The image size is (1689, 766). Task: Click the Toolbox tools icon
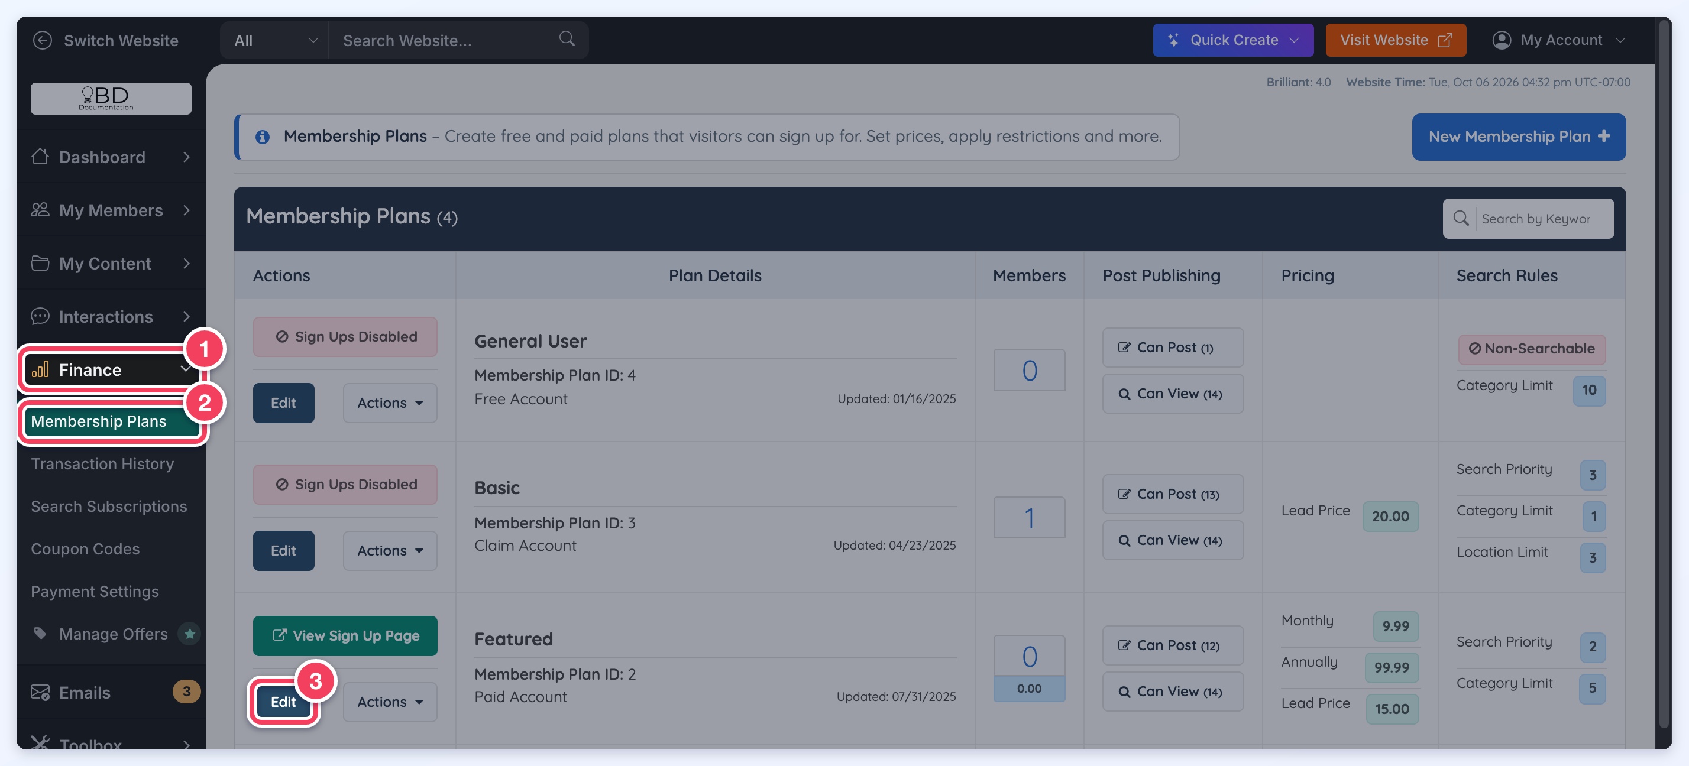[x=40, y=743]
